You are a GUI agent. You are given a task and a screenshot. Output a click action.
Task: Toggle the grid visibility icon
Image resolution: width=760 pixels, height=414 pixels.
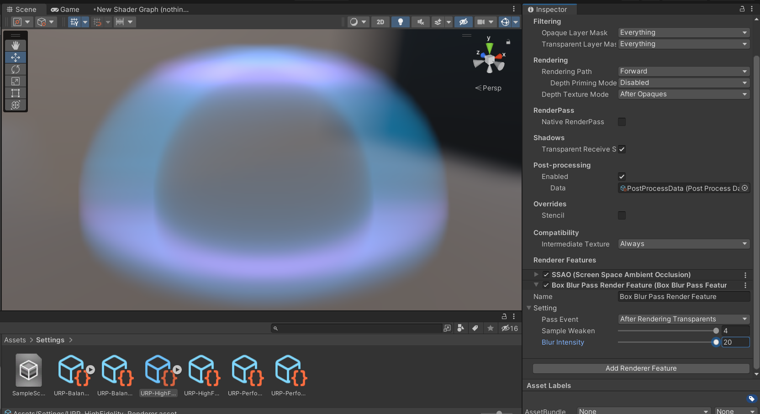tap(74, 22)
